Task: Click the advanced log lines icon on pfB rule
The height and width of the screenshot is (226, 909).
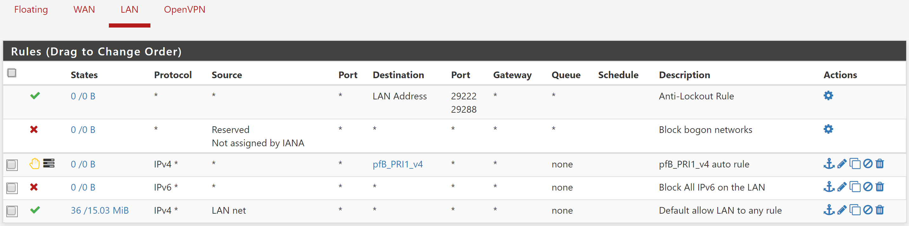Action: [x=49, y=163]
